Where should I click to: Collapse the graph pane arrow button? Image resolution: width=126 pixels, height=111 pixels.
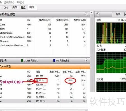98,14
